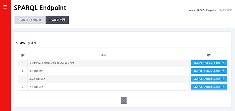Click the 논문 목록 50건 title row

click(x=108, y=87)
